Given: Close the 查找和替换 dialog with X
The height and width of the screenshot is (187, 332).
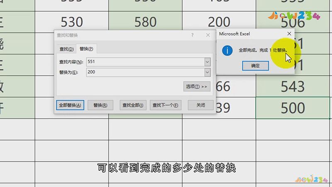Looking at the screenshot, I should click(x=208, y=35).
